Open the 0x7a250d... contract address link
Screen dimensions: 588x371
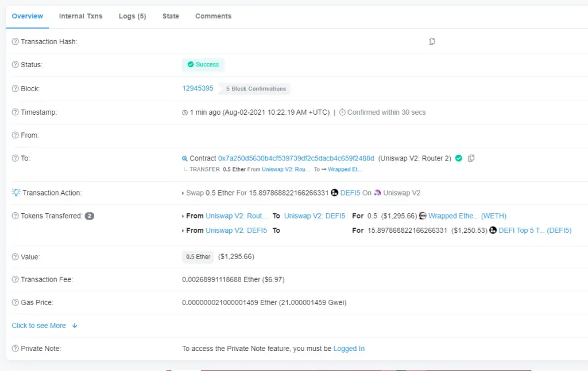point(296,158)
